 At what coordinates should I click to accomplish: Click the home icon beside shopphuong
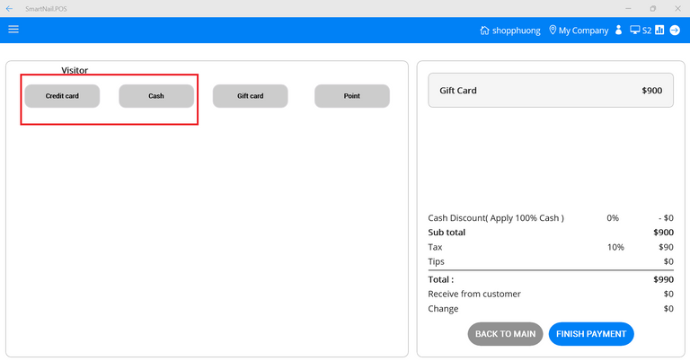(485, 31)
